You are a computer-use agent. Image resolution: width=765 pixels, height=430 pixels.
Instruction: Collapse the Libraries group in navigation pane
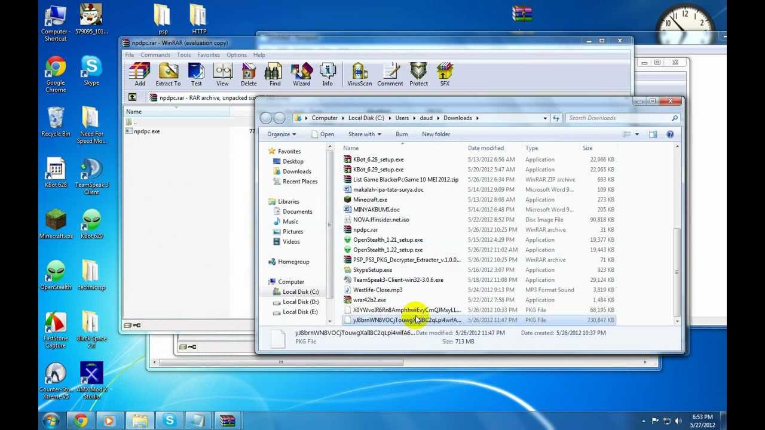[x=264, y=201]
